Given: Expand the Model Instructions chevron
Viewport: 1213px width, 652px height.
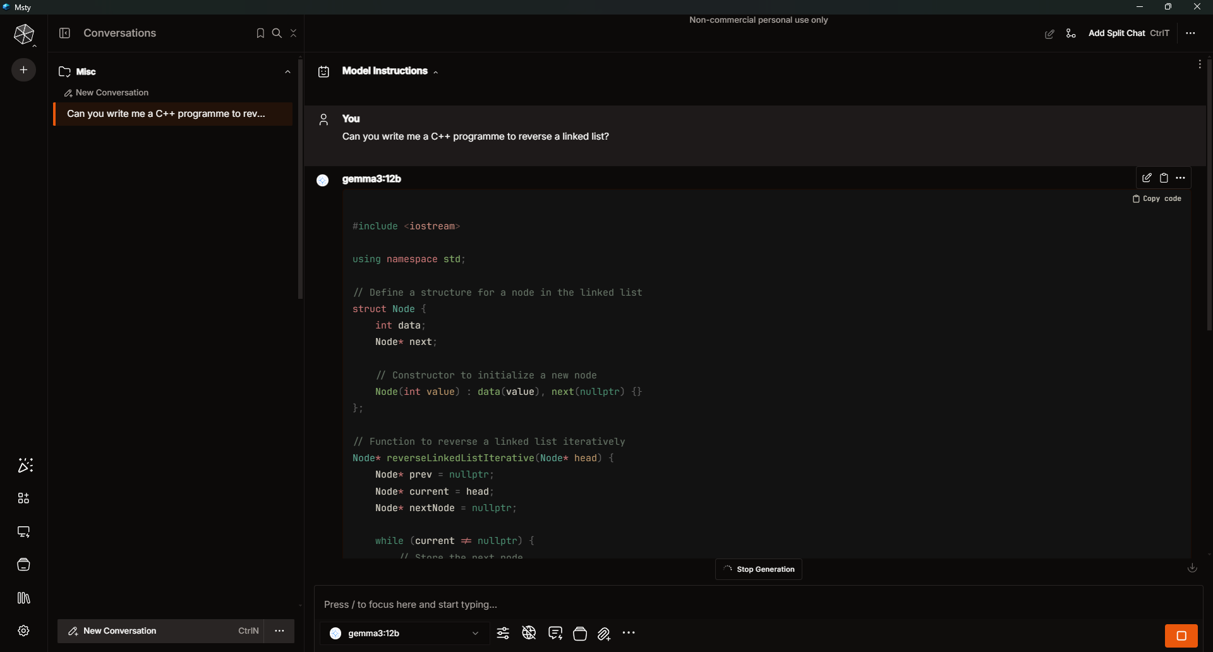Looking at the screenshot, I should coord(436,71).
